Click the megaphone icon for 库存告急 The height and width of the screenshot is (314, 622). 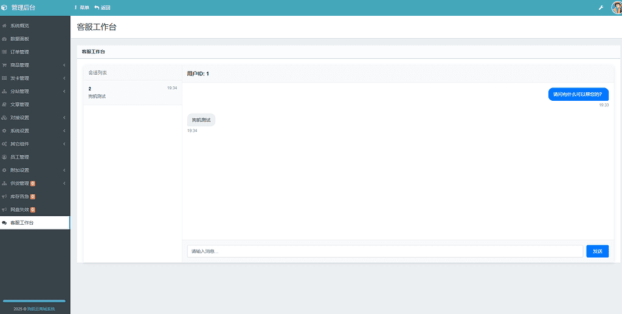point(4,197)
